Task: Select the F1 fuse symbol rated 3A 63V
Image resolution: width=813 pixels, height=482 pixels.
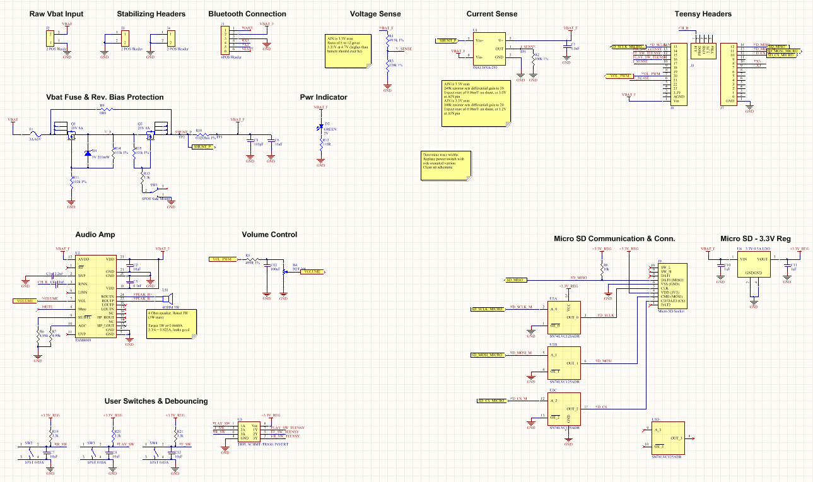Action: coord(35,134)
